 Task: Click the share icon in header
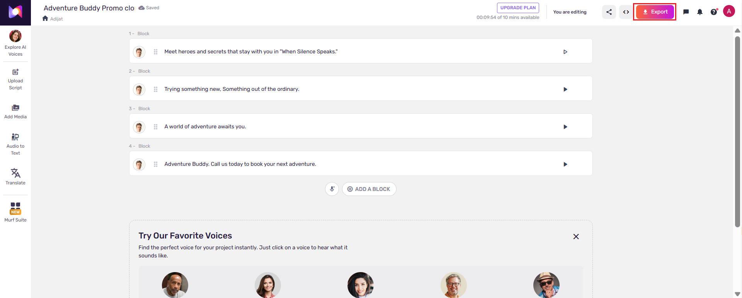tap(609, 12)
